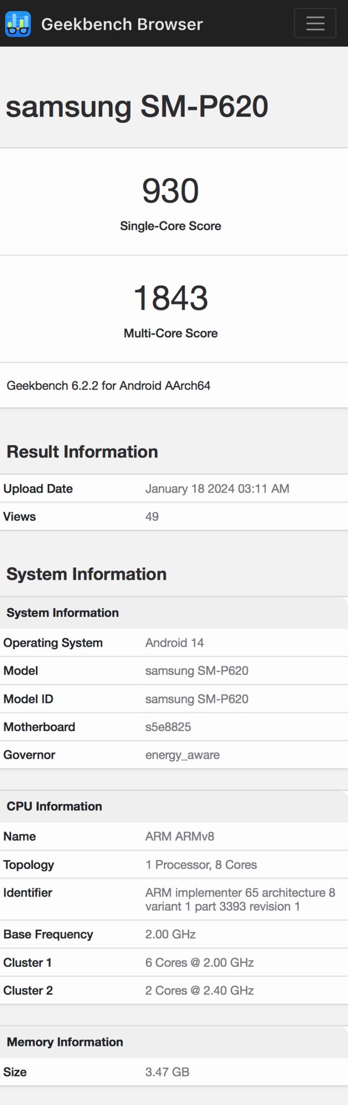Click the Views count value 49
Screen dimensions: 348x1105
click(x=152, y=516)
